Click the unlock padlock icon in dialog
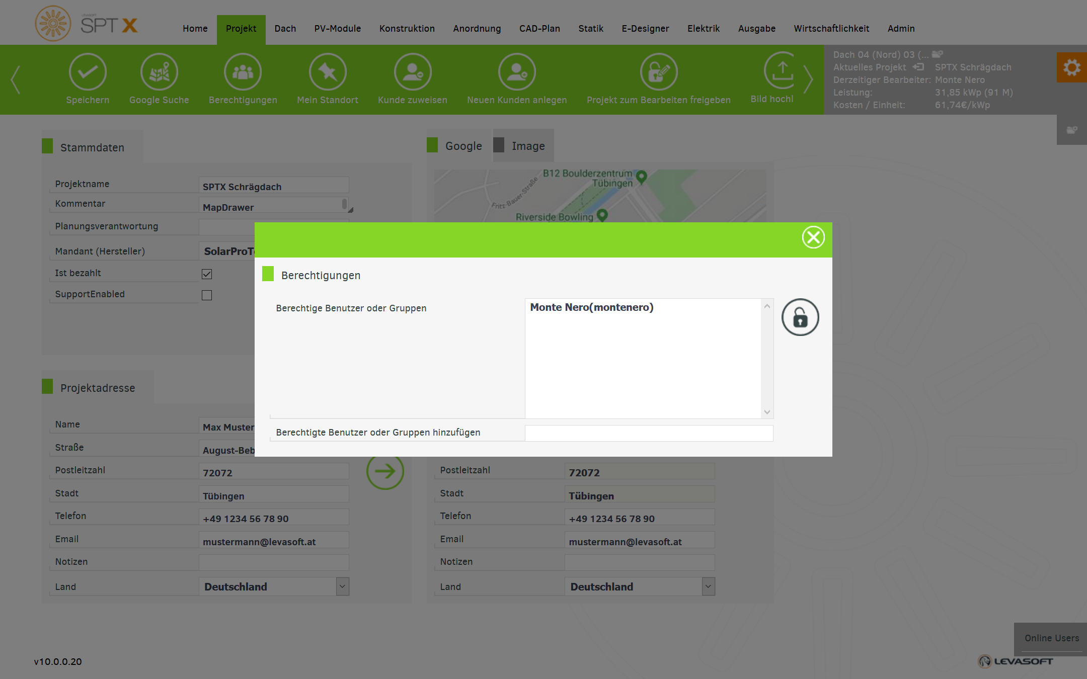Viewport: 1087px width, 679px height. 800,317
